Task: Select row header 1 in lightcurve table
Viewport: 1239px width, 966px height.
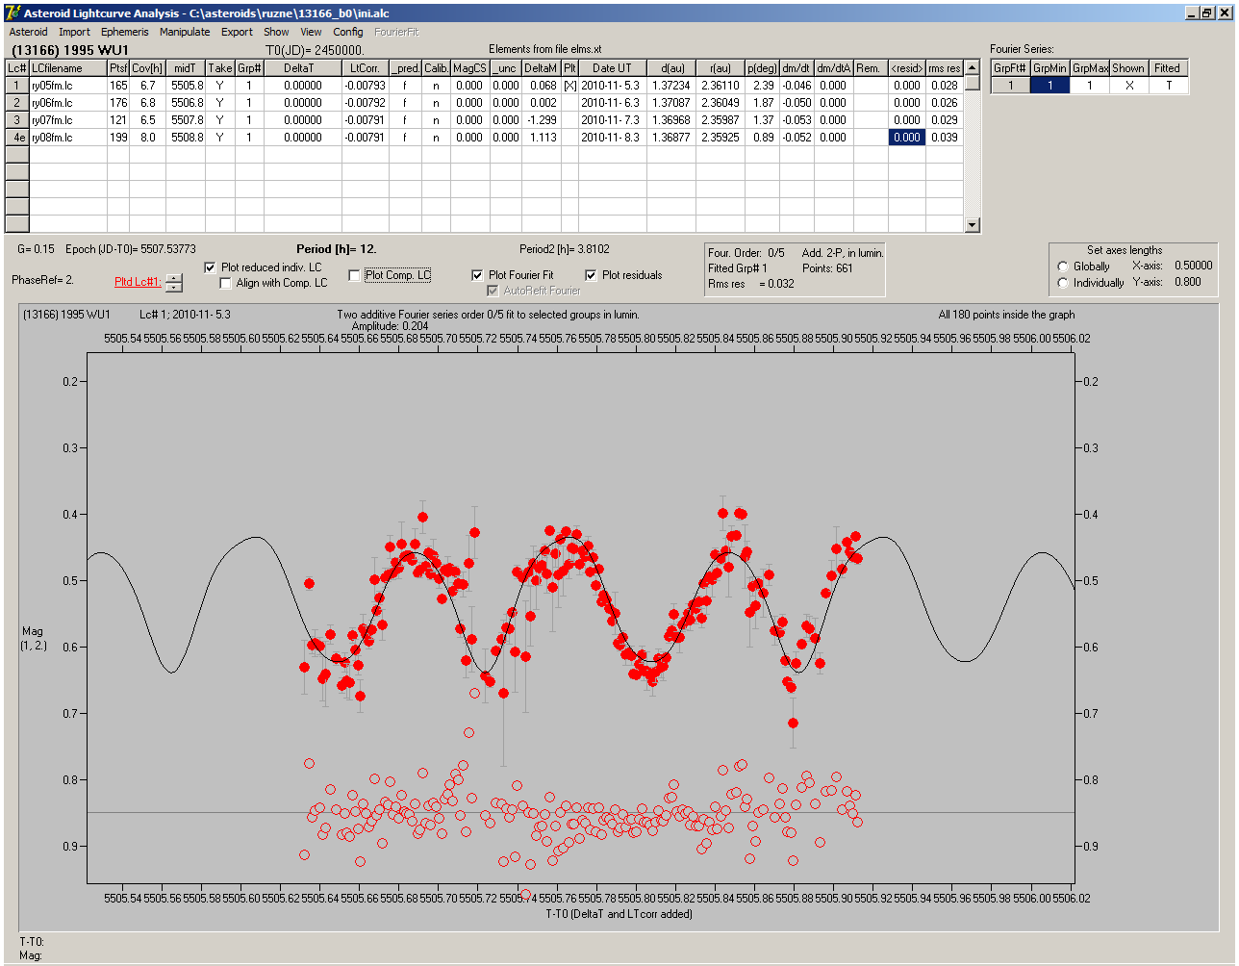Action: [x=17, y=86]
